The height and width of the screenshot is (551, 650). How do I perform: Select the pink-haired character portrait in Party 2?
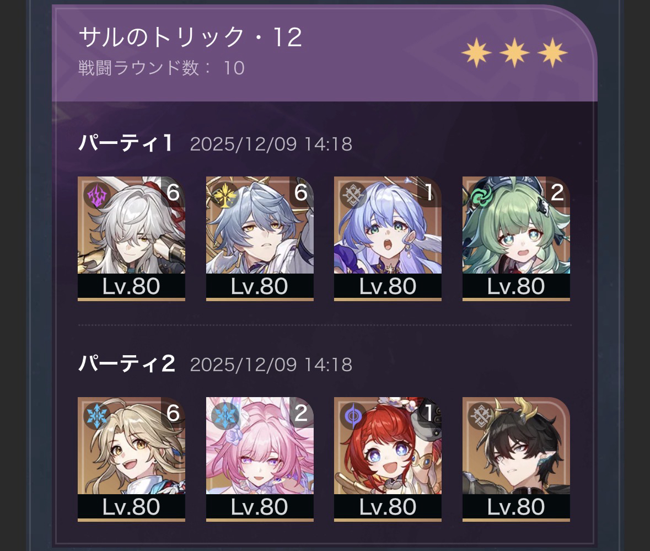point(260,459)
